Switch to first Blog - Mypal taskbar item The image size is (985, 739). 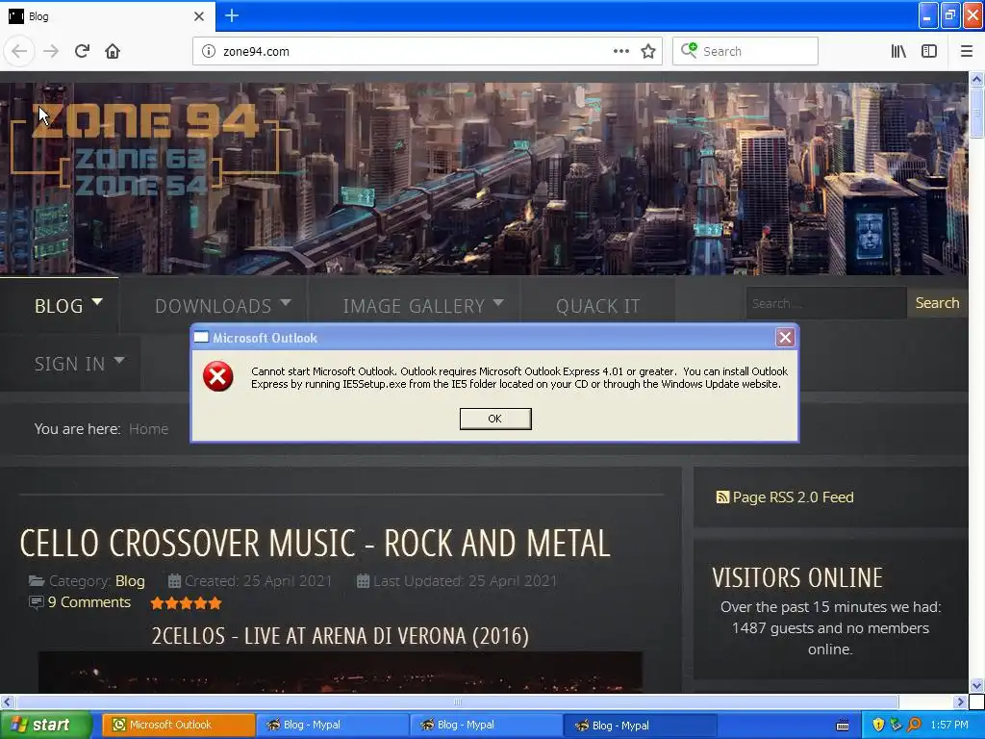pos(333,725)
